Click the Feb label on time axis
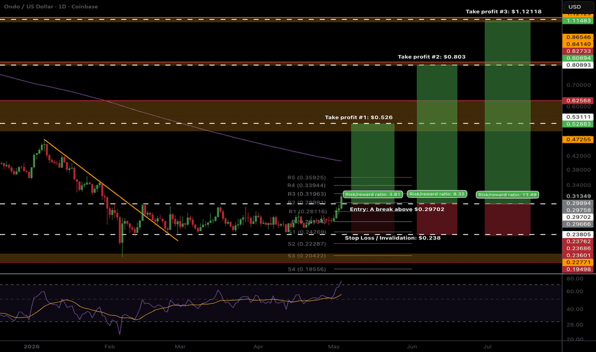Image resolution: width=596 pixels, height=352 pixels. 109,347
